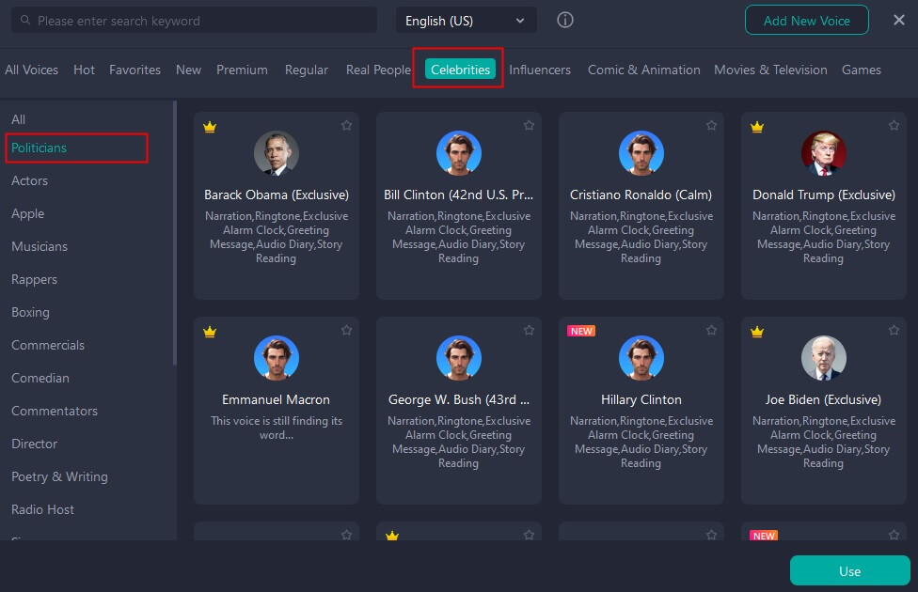This screenshot has height=592, width=918.
Task: Select the Actors category in sidebar
Action: [29, 180]
